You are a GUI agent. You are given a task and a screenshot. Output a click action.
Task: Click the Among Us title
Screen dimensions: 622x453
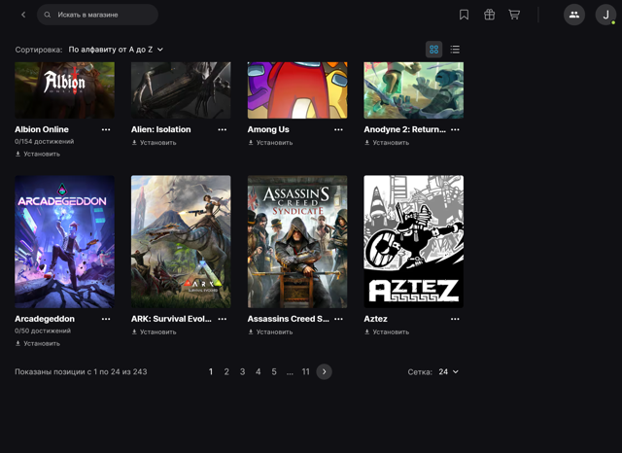tap(268, 129)
